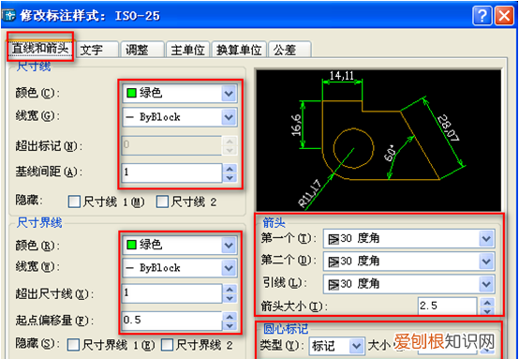Open the 文字 tab

pyautogui.click(x=96, y=50)
